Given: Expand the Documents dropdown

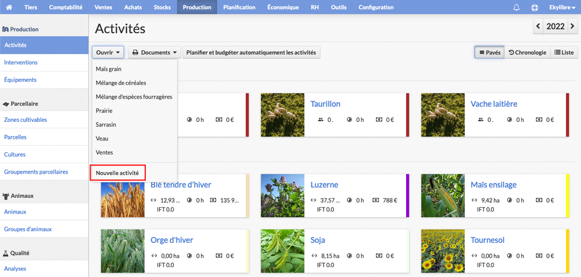Looking at the screenshot, I should (x=155, y=53).
